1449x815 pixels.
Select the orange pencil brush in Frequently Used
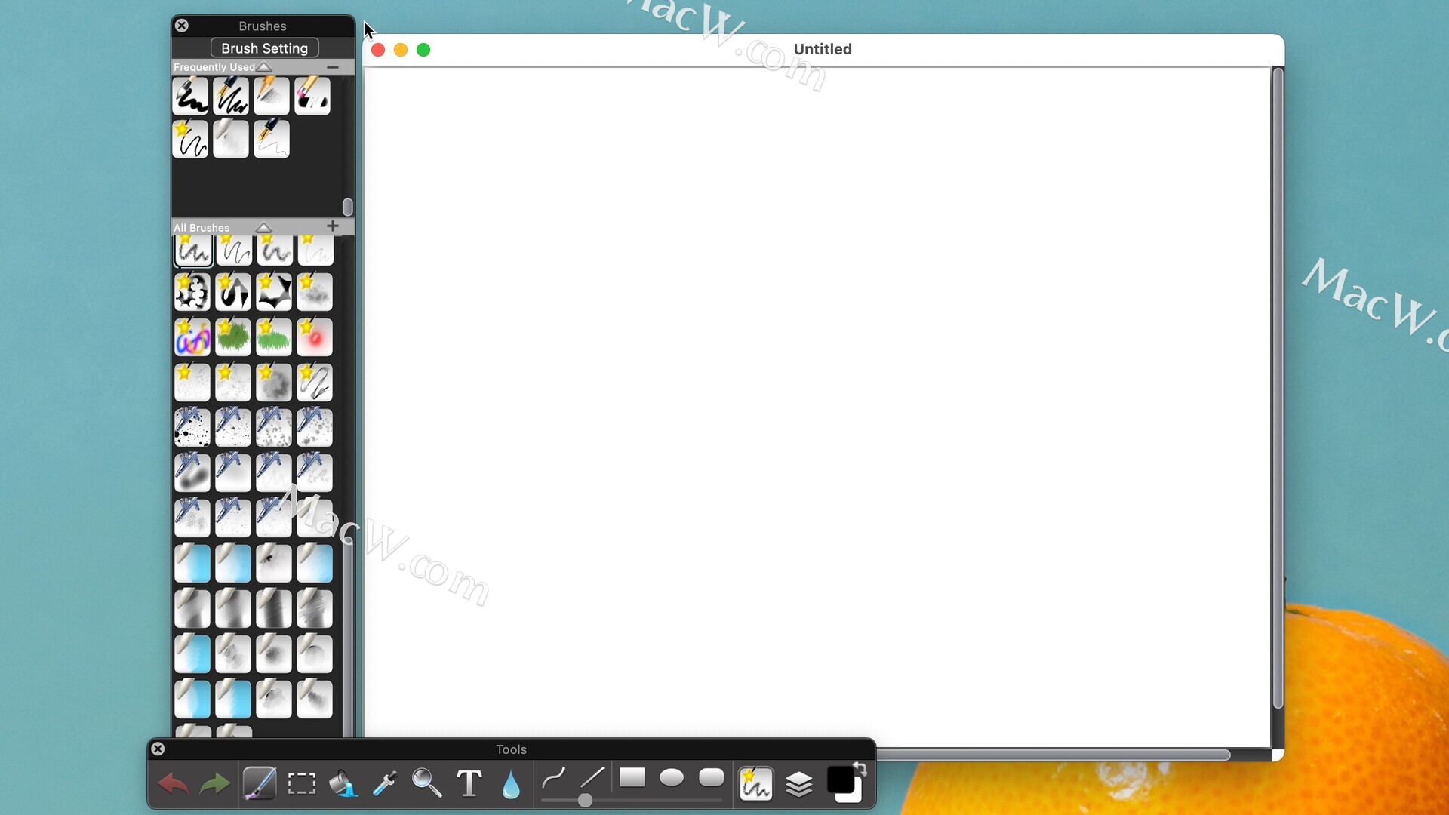tap(272, 96)
